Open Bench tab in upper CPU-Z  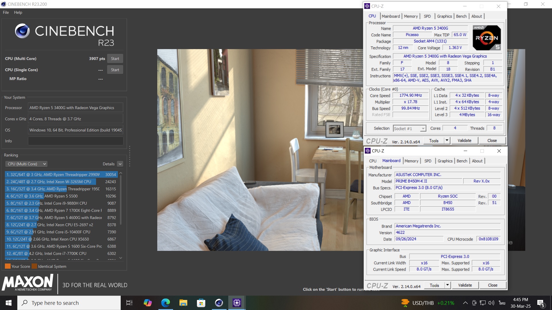(461, 16)
